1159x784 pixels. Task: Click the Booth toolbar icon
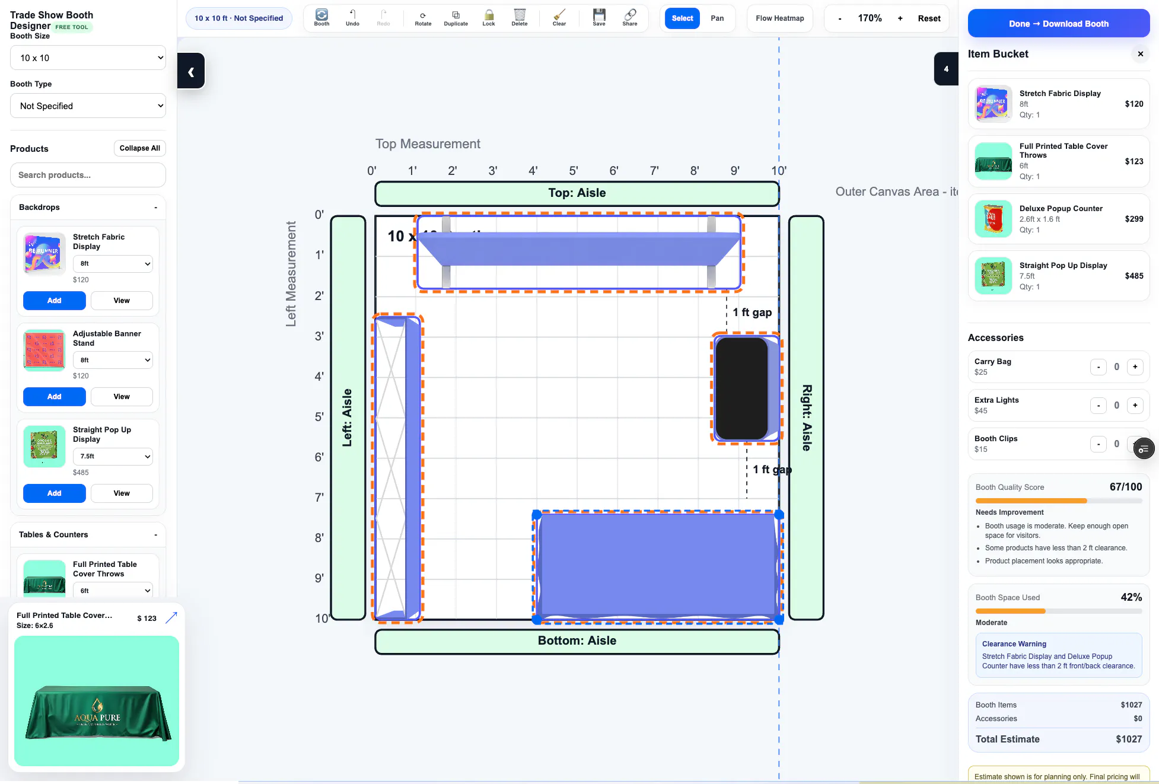321,18
